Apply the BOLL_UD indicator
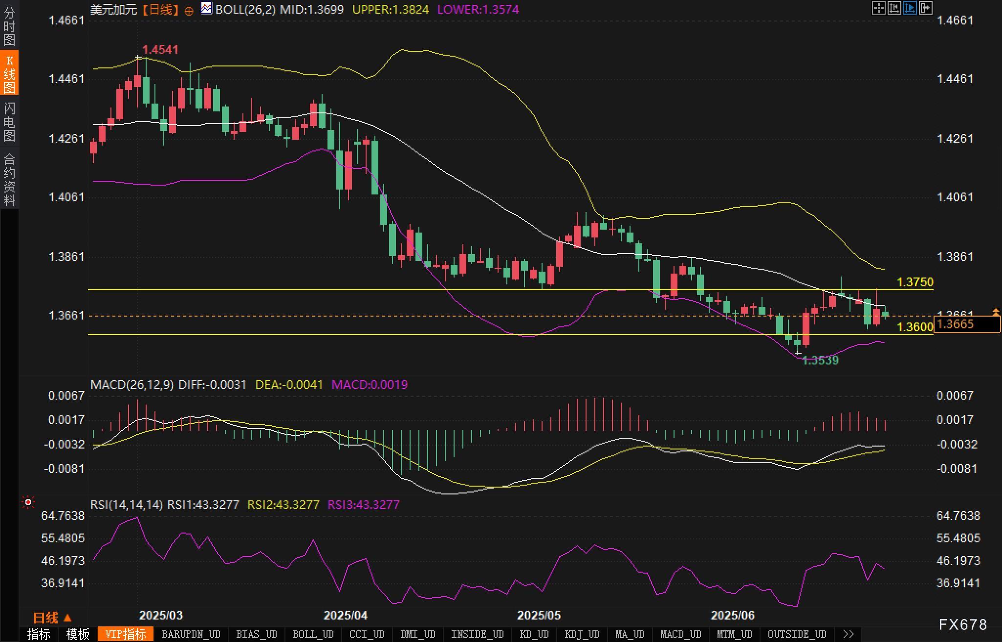Screen dimensions: 1002x642 click(313, 634)
